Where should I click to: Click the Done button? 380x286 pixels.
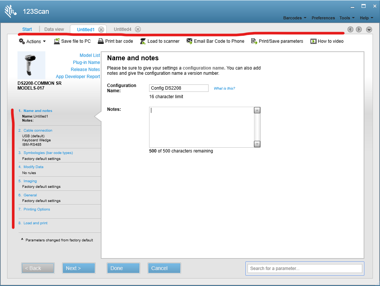[x=123, y=268]
